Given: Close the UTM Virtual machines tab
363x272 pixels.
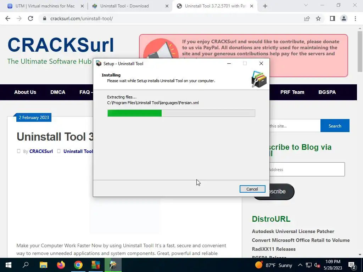Looking at the screenshot, I should tap(82, 6).
